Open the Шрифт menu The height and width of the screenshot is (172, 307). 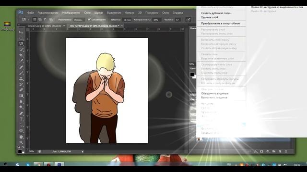(x=99, y=13)
